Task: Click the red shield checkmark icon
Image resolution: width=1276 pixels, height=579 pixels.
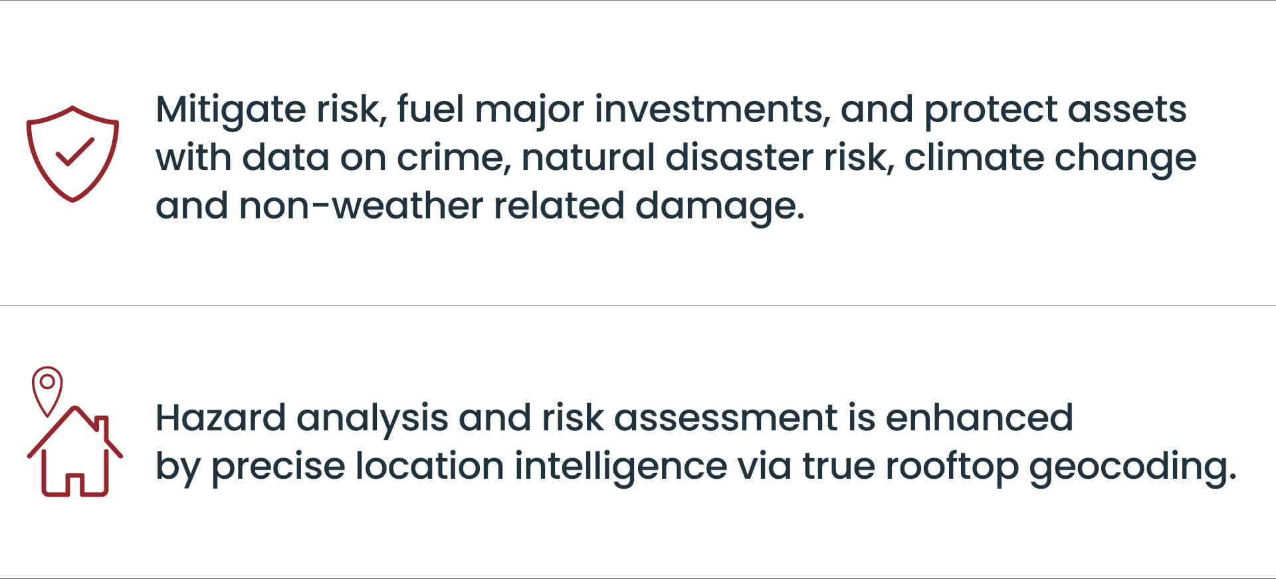Action: point(72,153)
